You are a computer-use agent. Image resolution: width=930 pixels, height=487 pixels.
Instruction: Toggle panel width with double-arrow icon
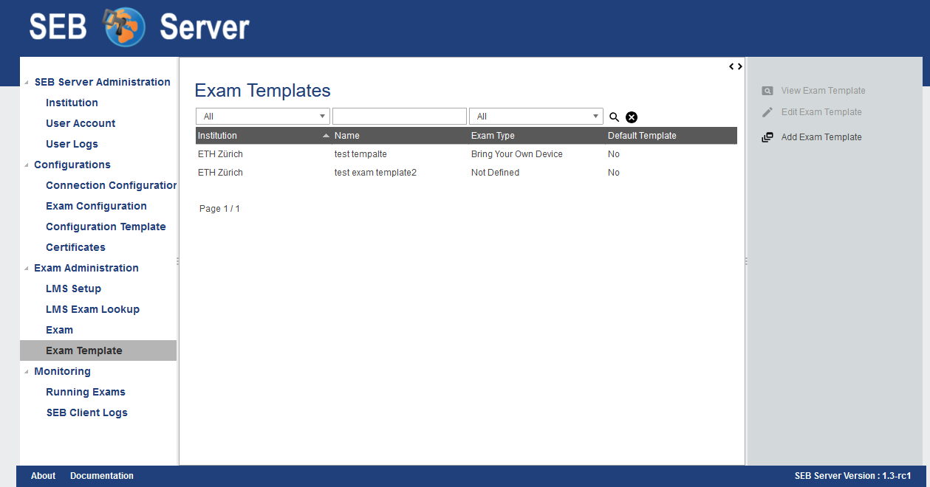[736, 66]
